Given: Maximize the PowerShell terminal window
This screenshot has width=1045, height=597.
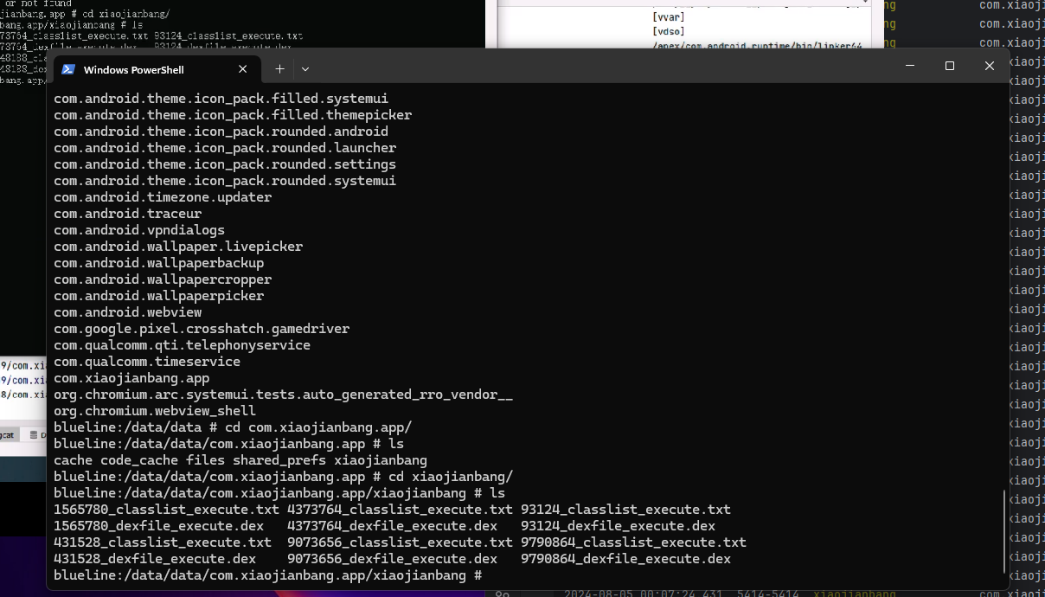Looking at the screenshot, I should [950, 66].
